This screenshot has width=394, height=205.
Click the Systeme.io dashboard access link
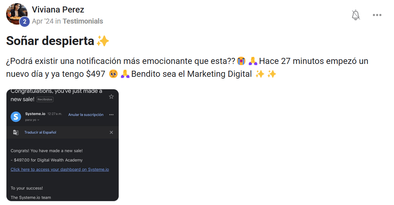pos(60,169)
